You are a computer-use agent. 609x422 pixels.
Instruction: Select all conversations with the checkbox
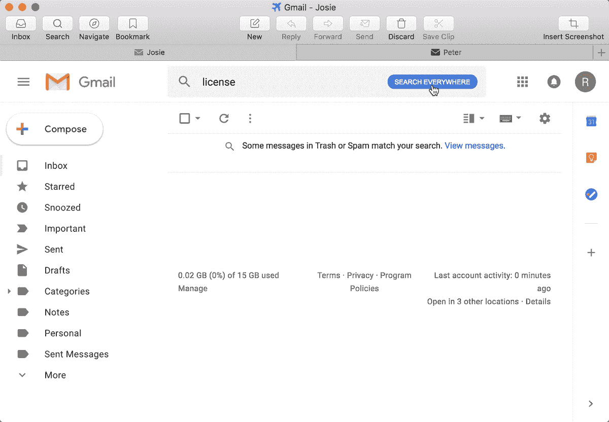(x=184, y=118)
